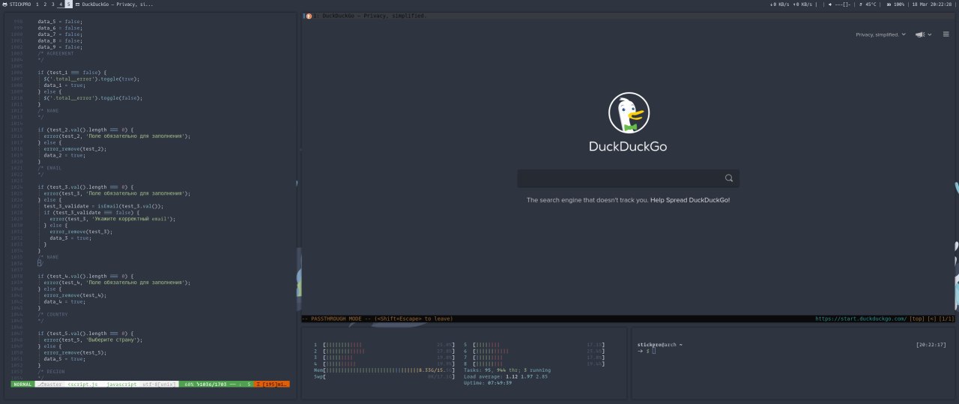The height and width of the screenshot is (404, 959).
Task: Click the line 'test_3_validate = isEmail(test_3.val());'
Action: (x=103, y=205)
